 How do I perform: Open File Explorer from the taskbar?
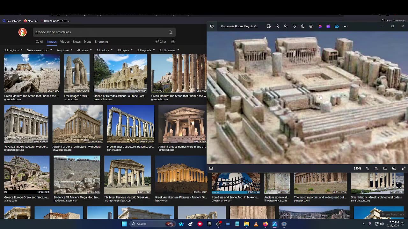coord(247,224)
